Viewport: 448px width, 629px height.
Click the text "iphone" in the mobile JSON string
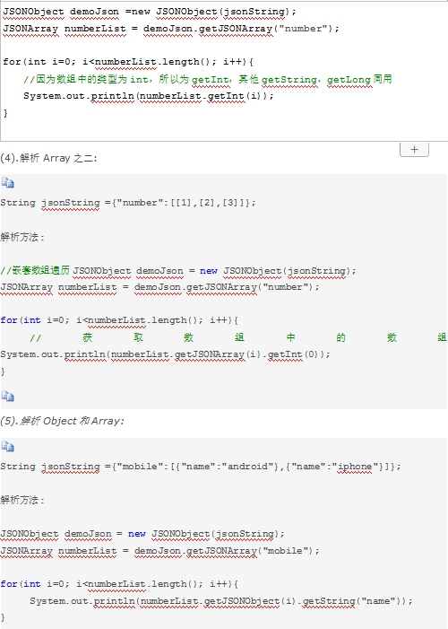(x=355, y=467)
